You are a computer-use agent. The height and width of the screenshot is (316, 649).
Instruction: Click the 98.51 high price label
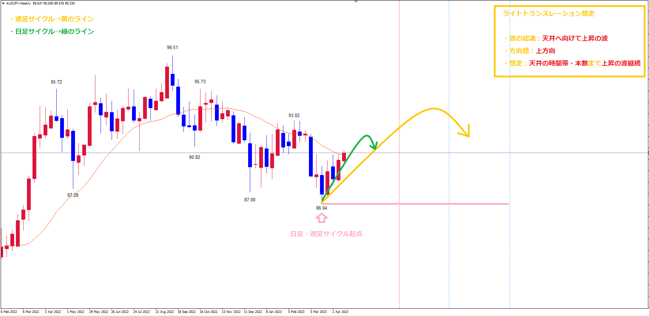click(172, 47)
